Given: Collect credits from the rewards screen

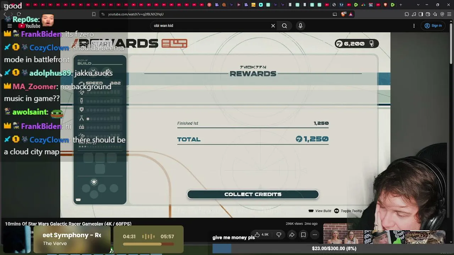Looking at the screenshot, I should 253,194.
